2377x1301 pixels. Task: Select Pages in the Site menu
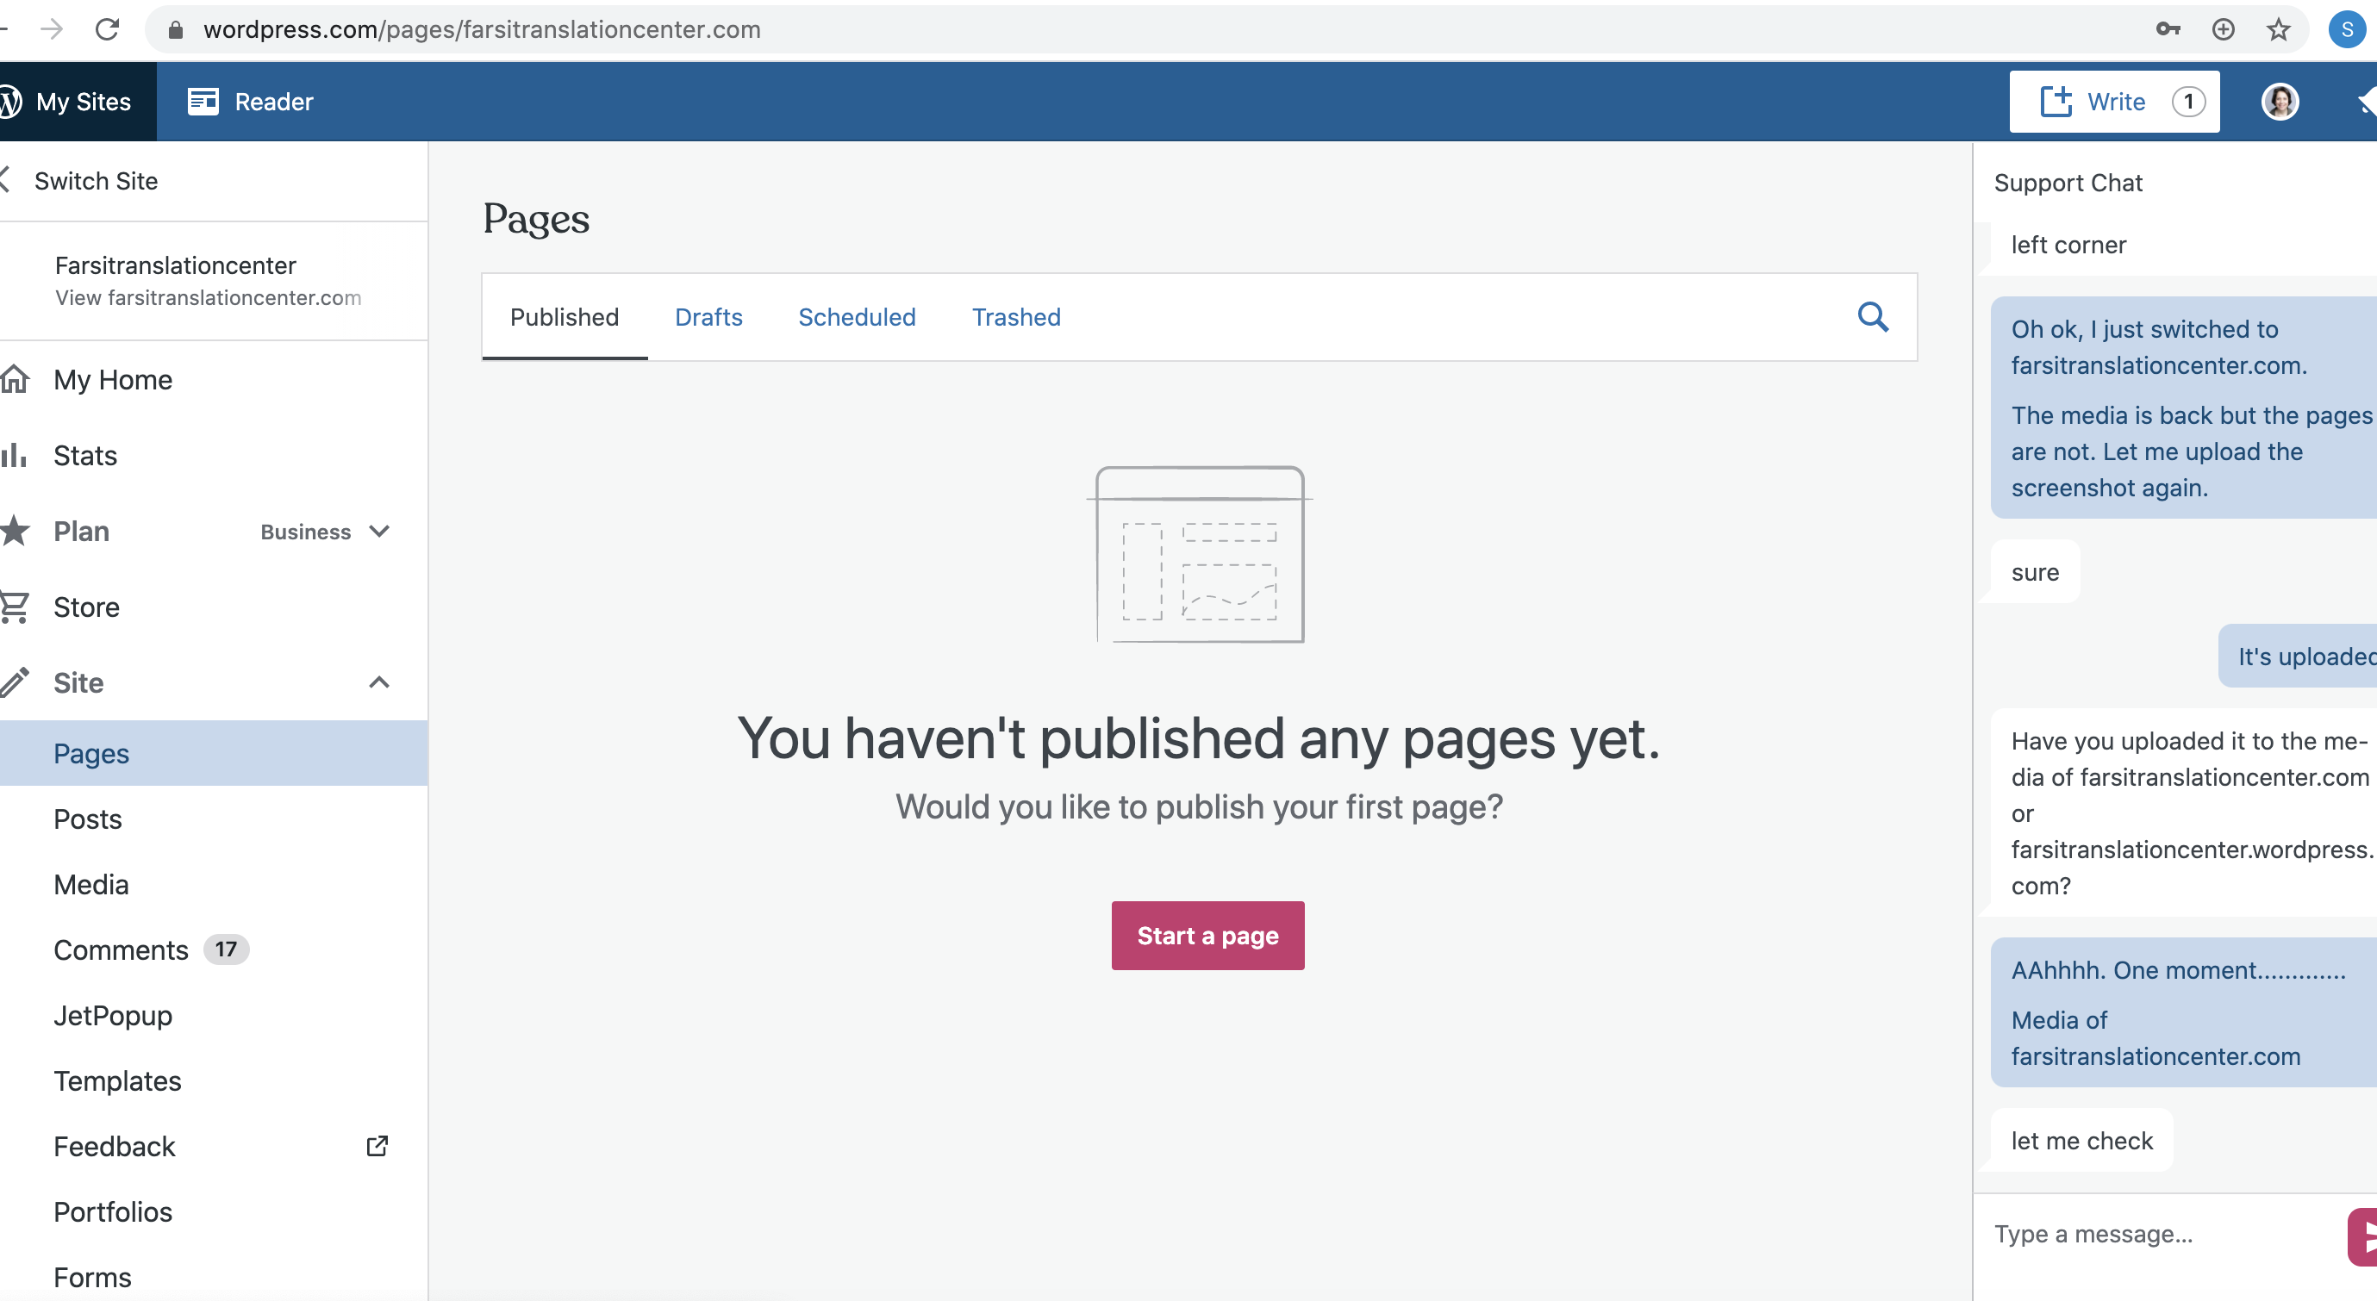tap(214, 754)
